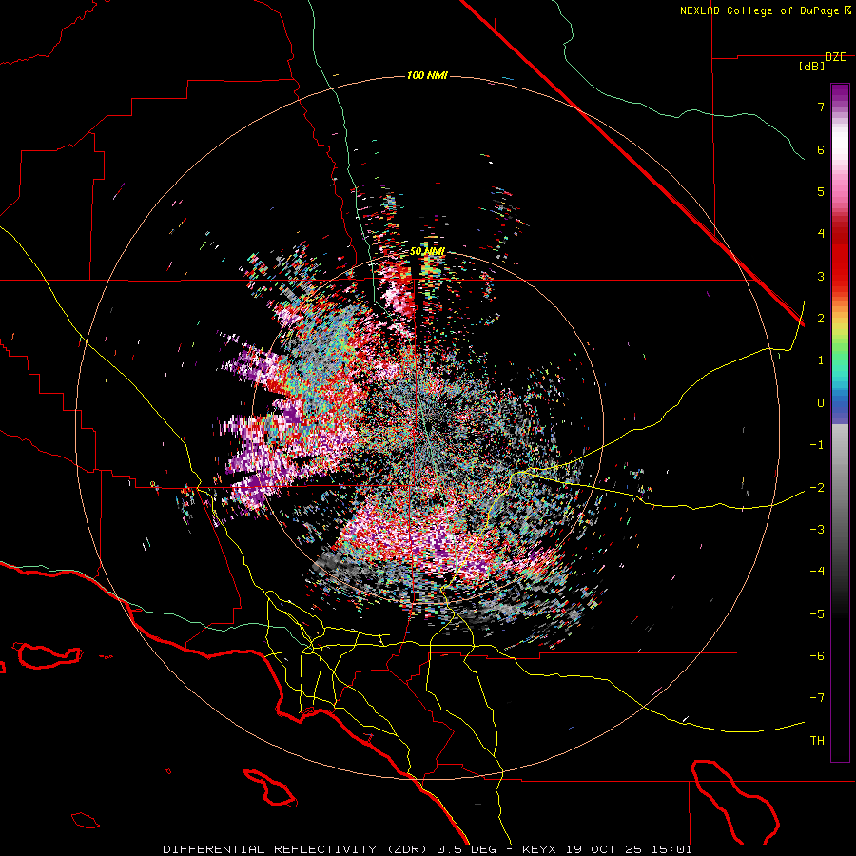
Task: Click the ZDR color scale bar
Action: pyautogui.click(x=840, y=422)
